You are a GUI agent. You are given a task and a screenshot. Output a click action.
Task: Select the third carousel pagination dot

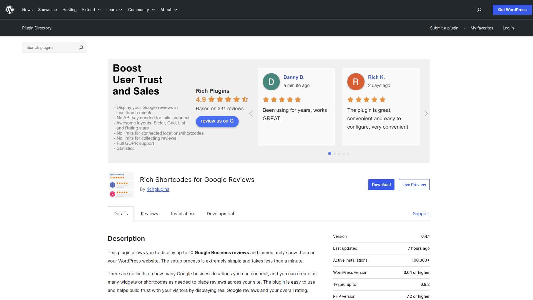coord(339,154)
